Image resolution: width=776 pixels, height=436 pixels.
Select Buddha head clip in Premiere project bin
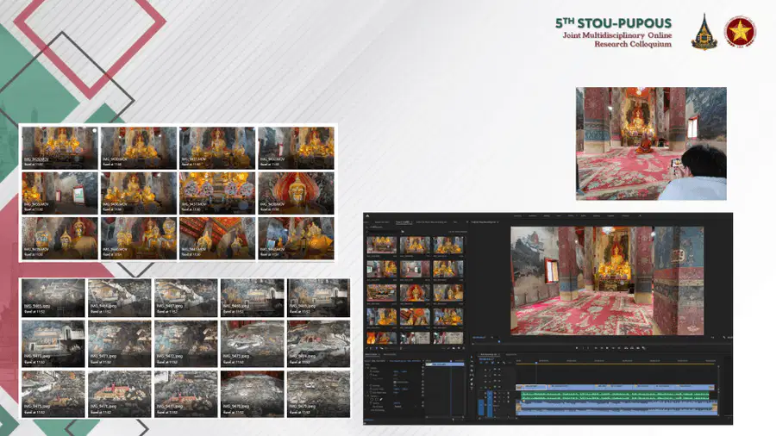point(415,293)
